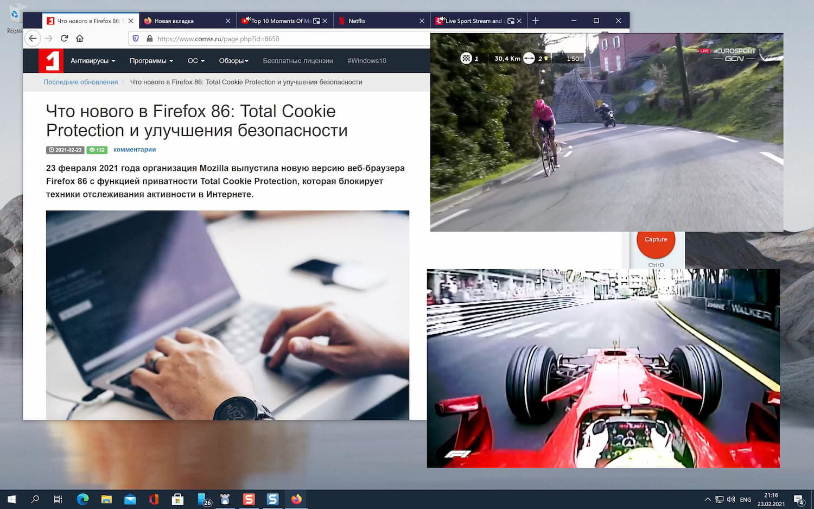Open the red S app in taskbar
Screen dimensions: 814x509
(249, 499)
